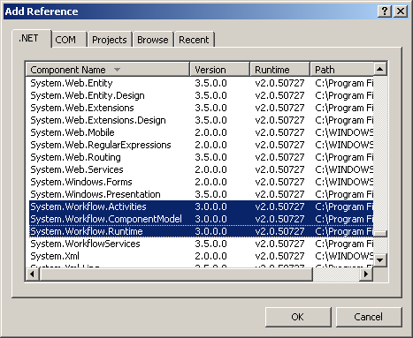The height and width of the screenshot is (338, 413).
Task: Click version 3.5.0.0 of System.Web.Routing
Action: pos(210,157)
